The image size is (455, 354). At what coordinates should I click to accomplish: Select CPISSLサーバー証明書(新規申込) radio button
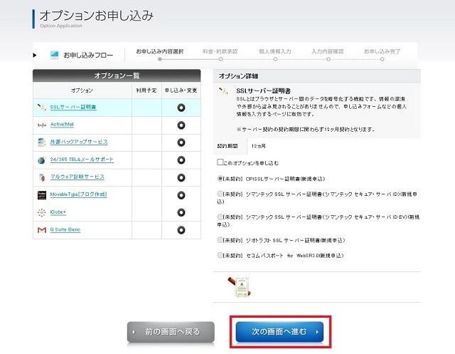[220, 178]
